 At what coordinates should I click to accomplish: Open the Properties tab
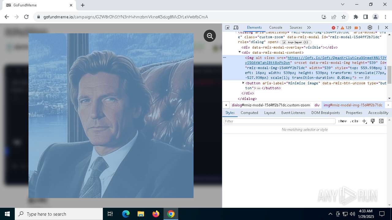click(x=354, y=113)
